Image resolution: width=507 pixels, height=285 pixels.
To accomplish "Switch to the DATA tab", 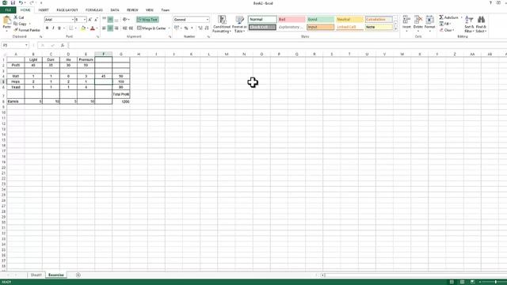I will pos(115,10).
